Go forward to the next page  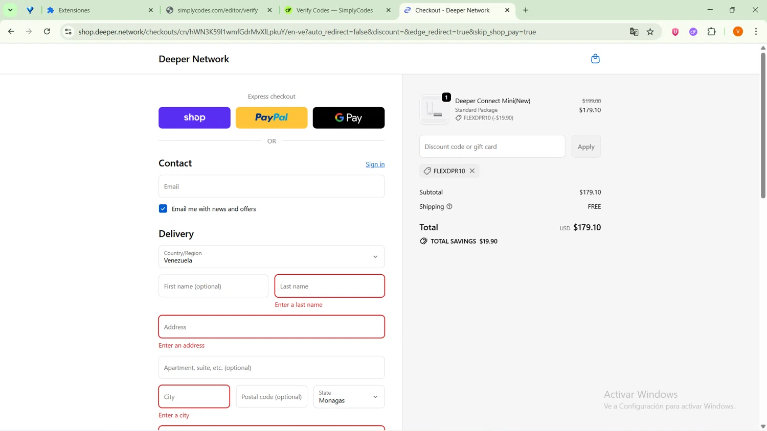(29, 32)
